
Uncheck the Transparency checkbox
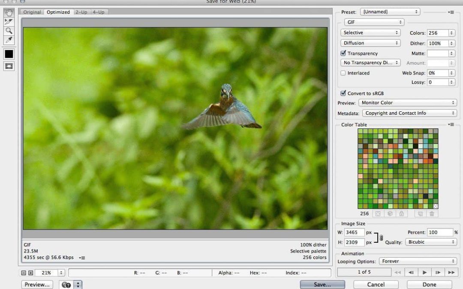coord(343,54)
